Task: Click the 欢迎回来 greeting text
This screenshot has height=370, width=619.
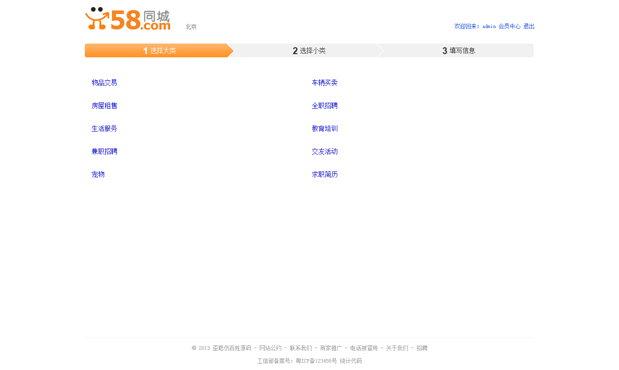Action: [467, 27]
